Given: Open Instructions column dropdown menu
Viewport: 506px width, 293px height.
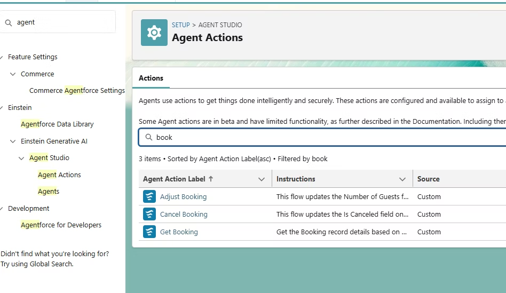Looking at the screenshot, I should coord(402,179).
